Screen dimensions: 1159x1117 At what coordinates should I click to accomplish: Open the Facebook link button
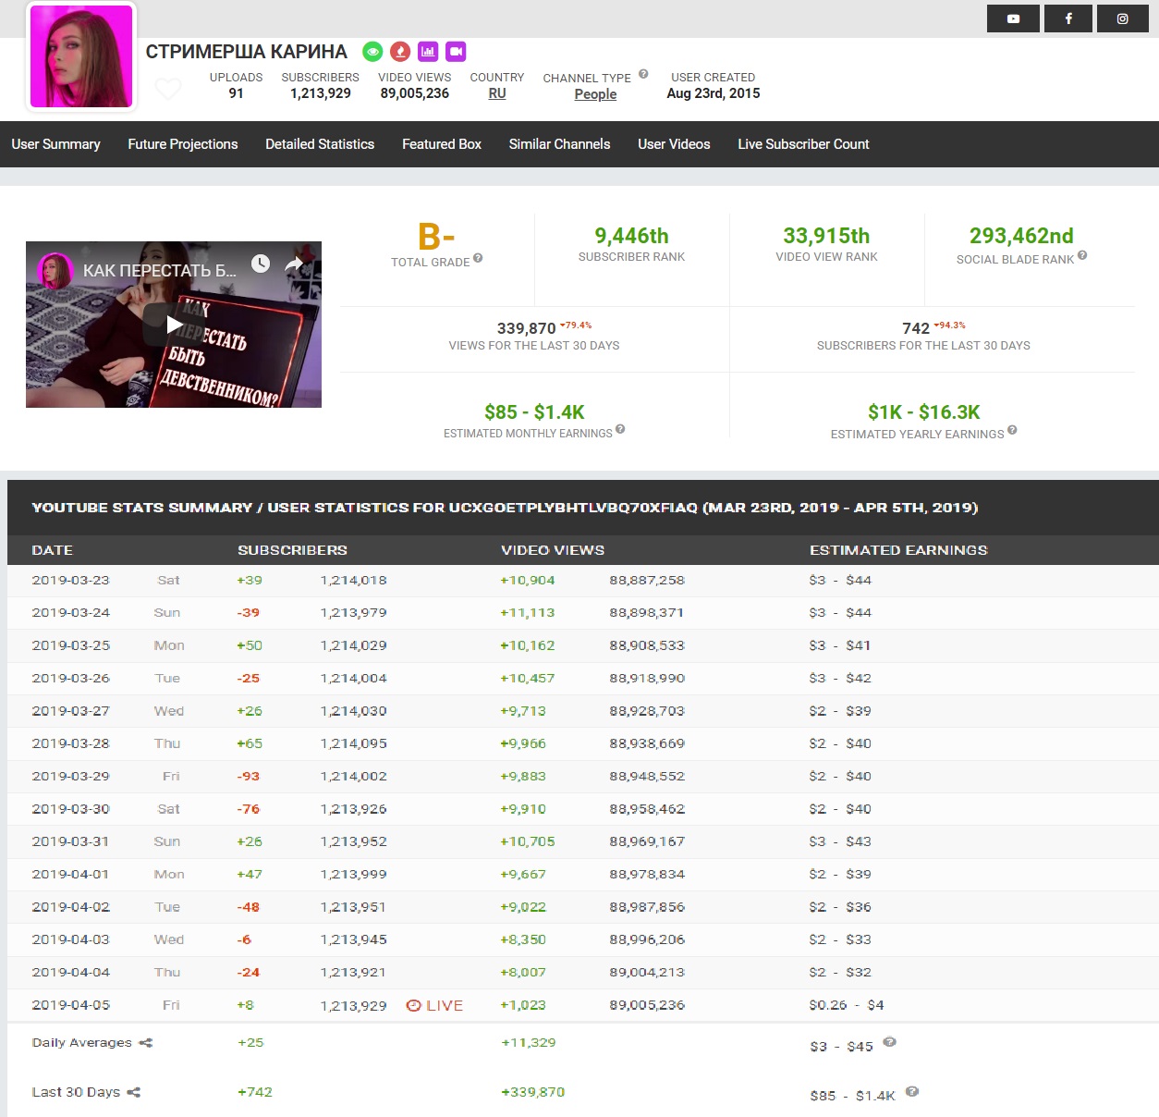1068,18
